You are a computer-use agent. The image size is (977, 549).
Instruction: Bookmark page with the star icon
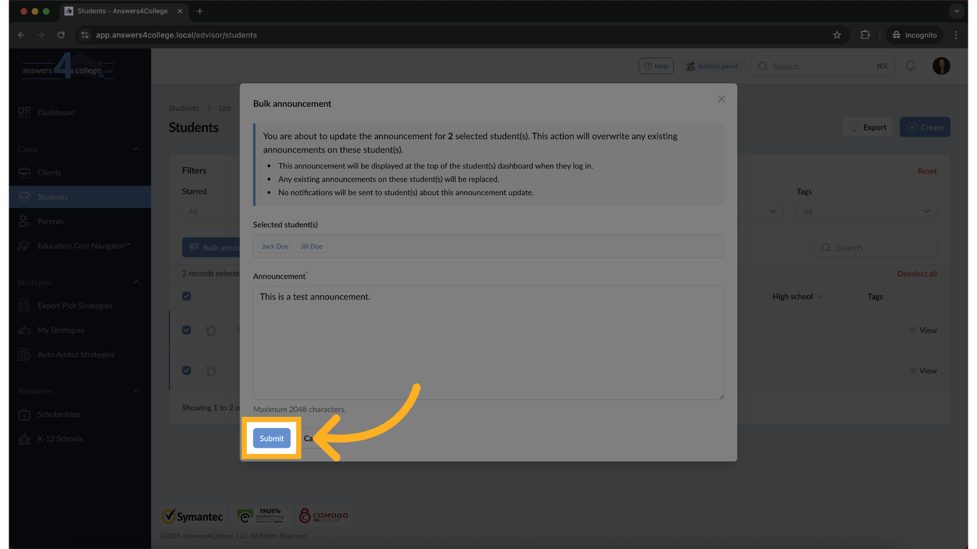pos(837,35)
